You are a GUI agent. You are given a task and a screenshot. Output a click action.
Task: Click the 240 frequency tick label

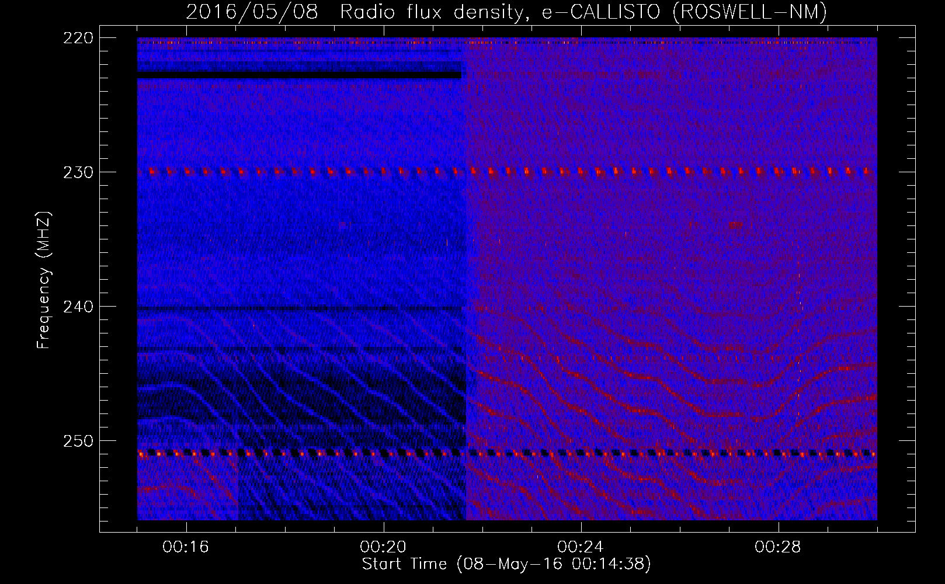click(x=78, y=307)
